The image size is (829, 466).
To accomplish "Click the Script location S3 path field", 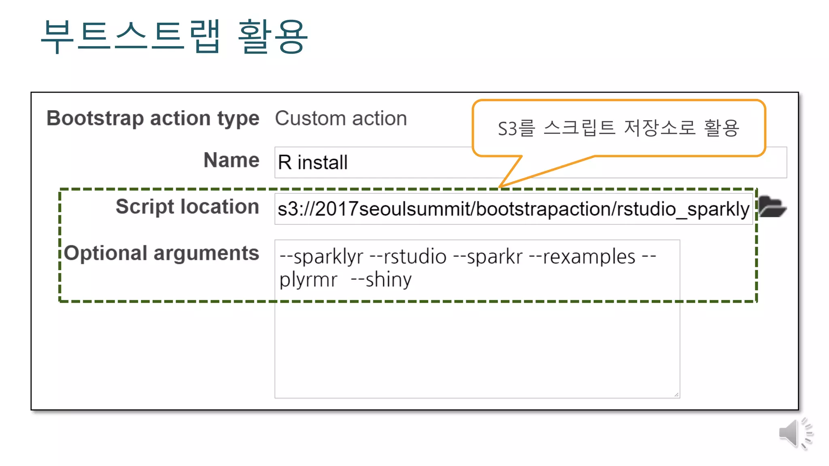I will point(514,209).
